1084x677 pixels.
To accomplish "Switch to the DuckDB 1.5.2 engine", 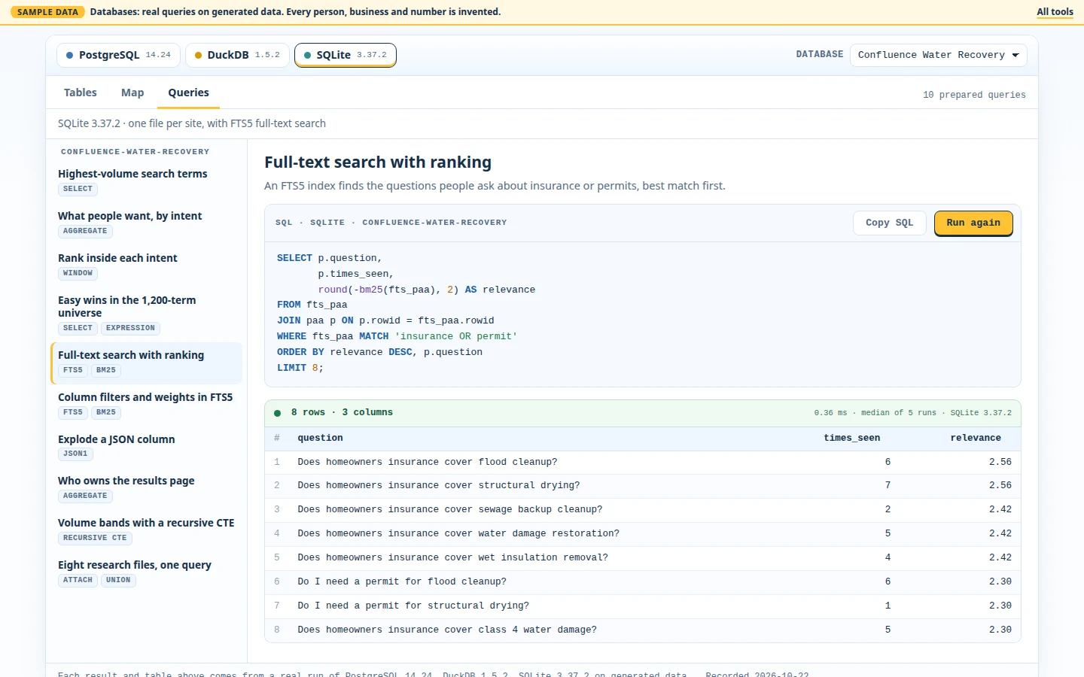I will 237,55.
